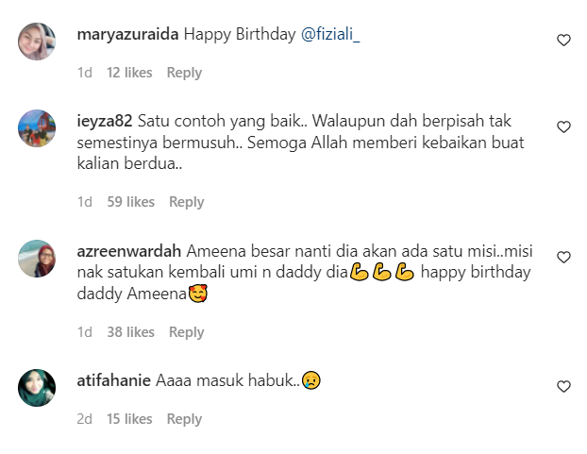
Task: Open azreenwardah username link
Action: pyautogui.click(x=128, y=251)
